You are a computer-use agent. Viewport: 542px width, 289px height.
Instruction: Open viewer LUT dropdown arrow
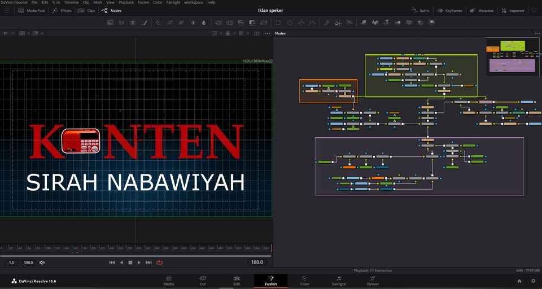click(221, 33)
